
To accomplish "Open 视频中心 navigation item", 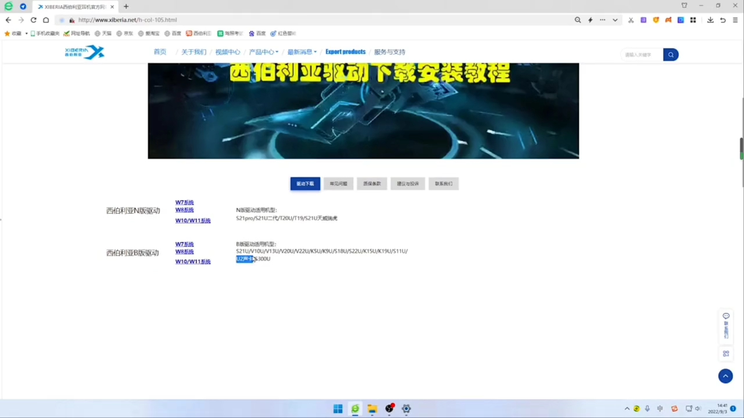I will click(x=227, y=52).
